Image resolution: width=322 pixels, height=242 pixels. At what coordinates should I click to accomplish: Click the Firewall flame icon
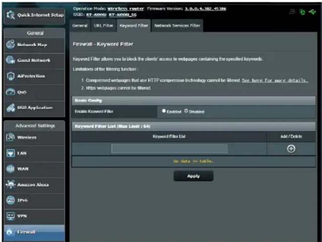(10, 232)
